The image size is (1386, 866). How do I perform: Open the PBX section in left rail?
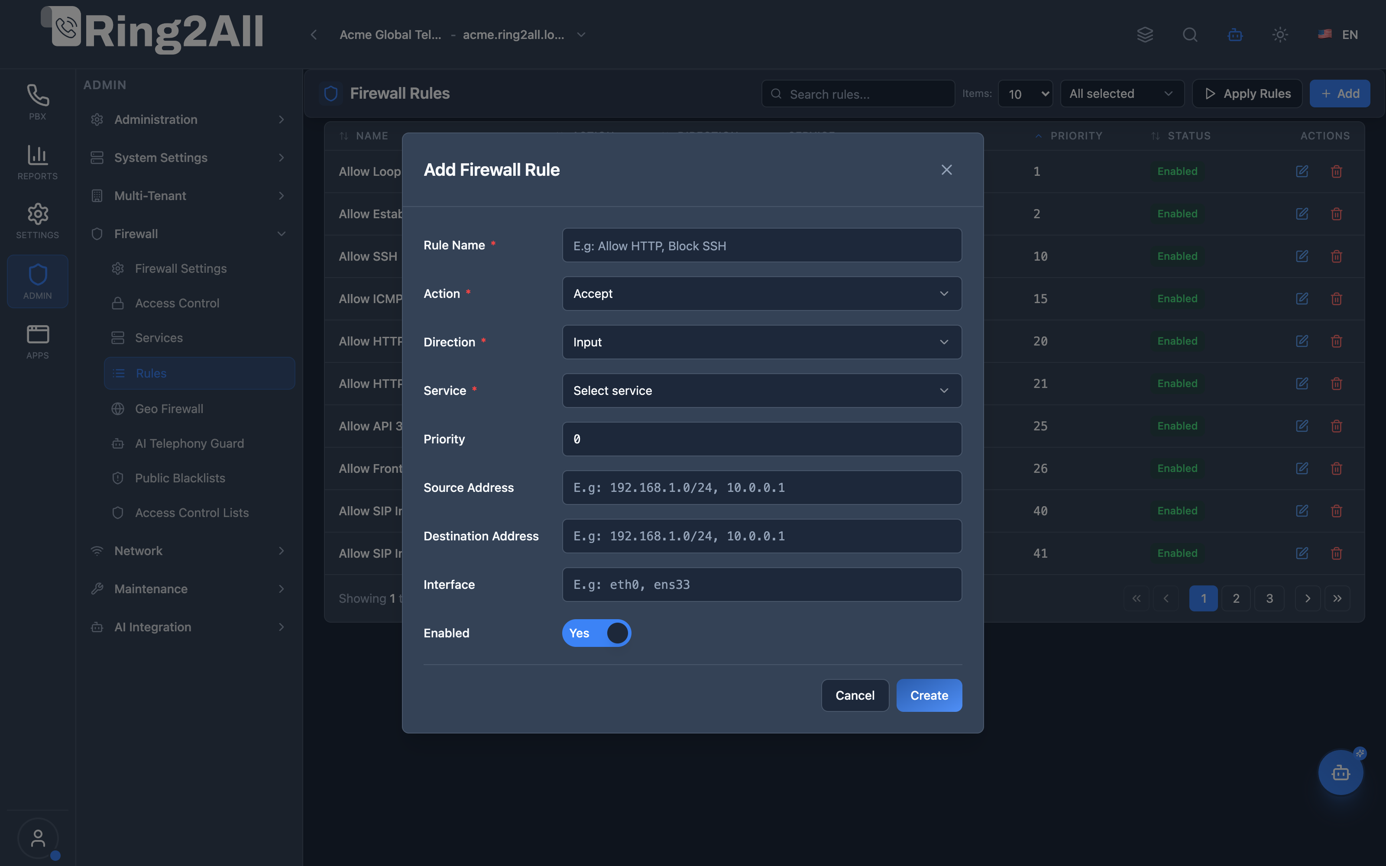(37, 102)
